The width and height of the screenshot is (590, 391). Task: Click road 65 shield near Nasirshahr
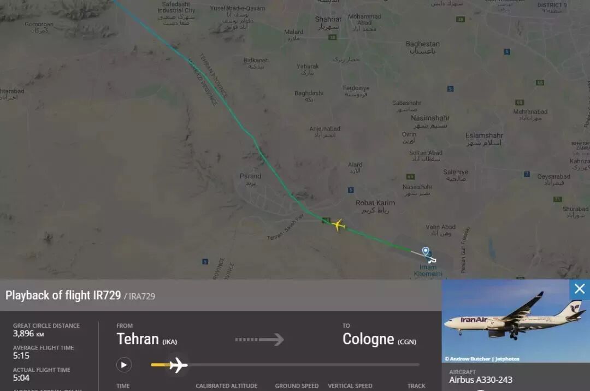[x=410, y=176]
